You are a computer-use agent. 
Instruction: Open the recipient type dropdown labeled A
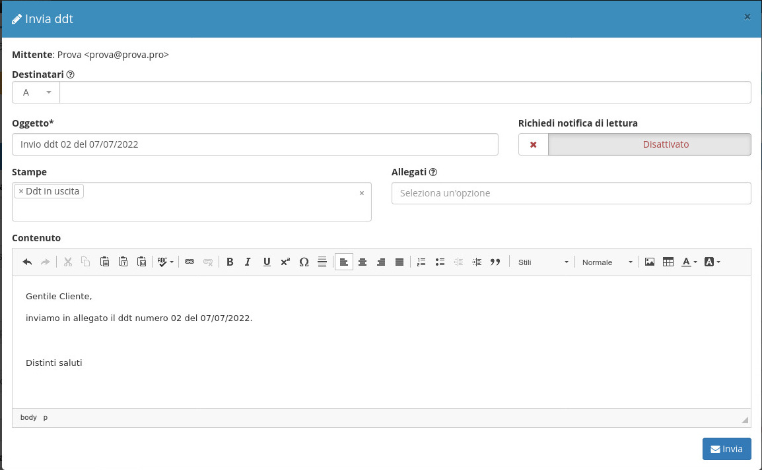(36, 92)
